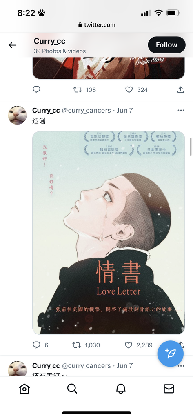
Task: Retweet the post with 108 retweets
Action: (x=78, y=90)
